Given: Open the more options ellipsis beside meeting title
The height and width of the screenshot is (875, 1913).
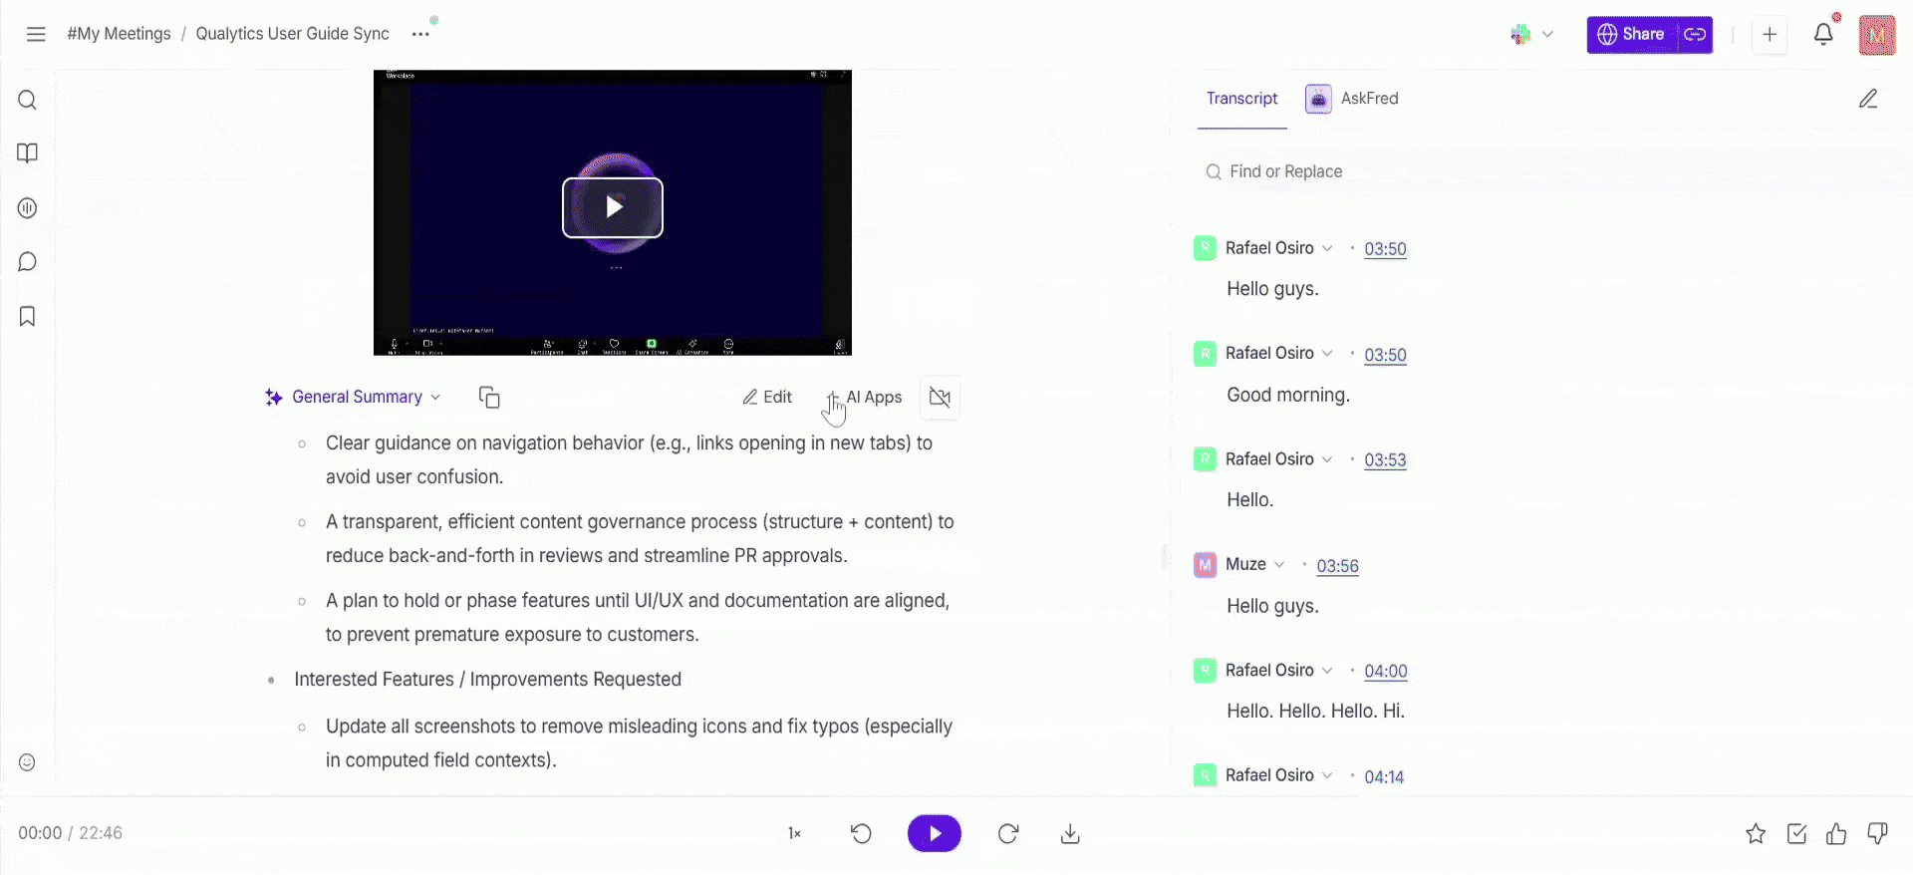Looking at the screenshot, I should 420,34.
